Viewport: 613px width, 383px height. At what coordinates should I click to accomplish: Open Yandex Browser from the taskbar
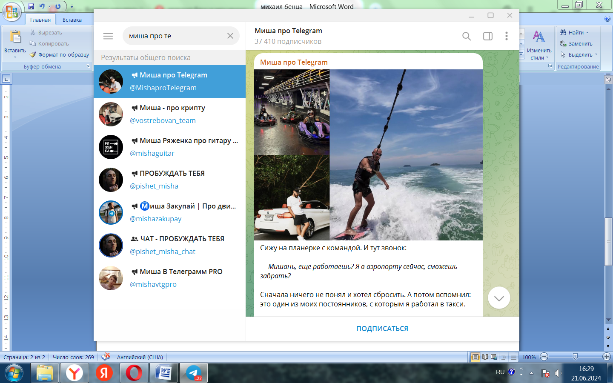pyautogui.click(x=74, y=373)
